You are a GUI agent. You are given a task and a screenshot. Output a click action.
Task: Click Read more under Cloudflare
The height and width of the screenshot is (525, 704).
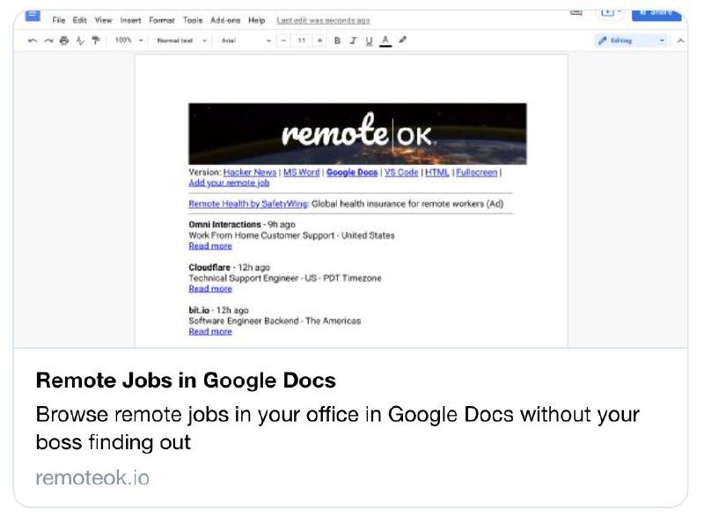(x=210, y=289)
